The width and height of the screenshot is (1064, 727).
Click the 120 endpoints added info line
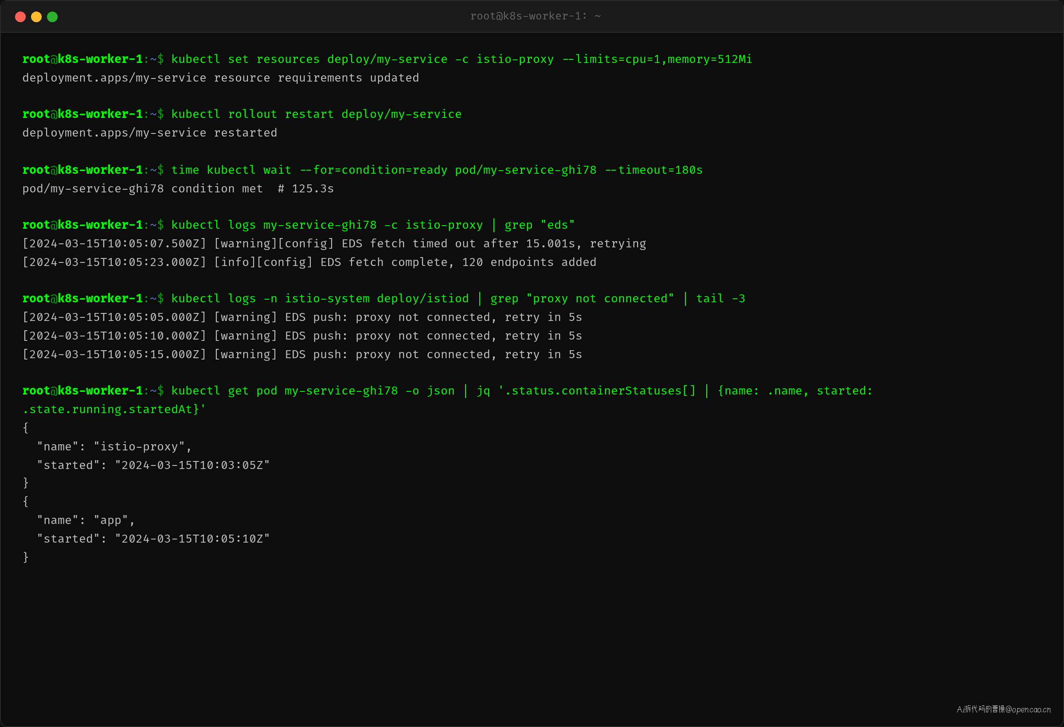pyautogui.click(x=309, y=262)
